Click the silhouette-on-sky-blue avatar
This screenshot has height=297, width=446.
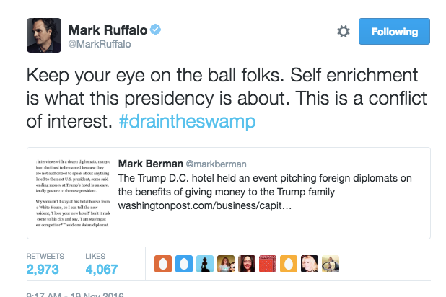coord(204,264)
